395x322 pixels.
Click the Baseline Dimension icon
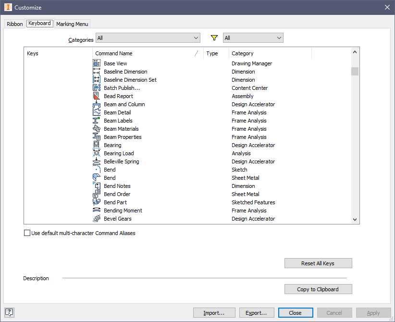tap(97, 72)
